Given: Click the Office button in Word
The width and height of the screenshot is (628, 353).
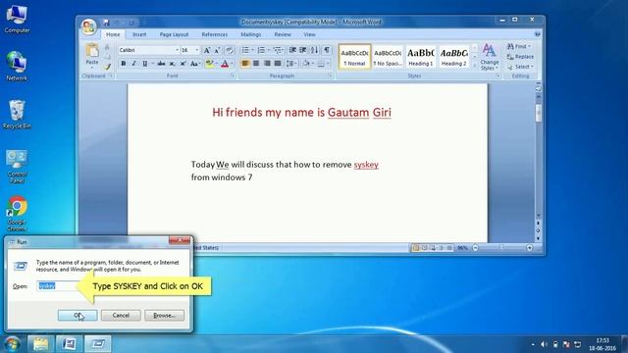Looking at the screenshot, I should click(x=88, y=26).
